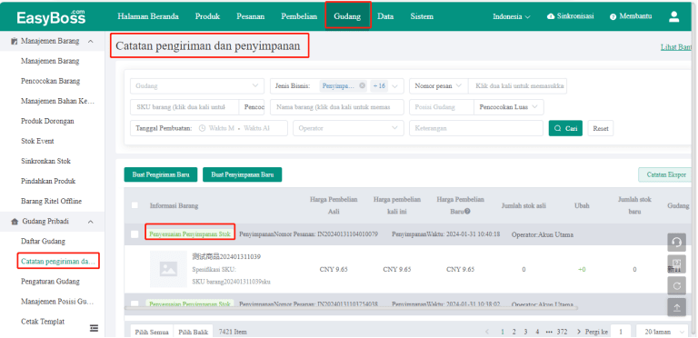The width and height of the screenshot is (698, 338).
Task: Open Sinkronkan Stok in sidebar
Action: 45,161
